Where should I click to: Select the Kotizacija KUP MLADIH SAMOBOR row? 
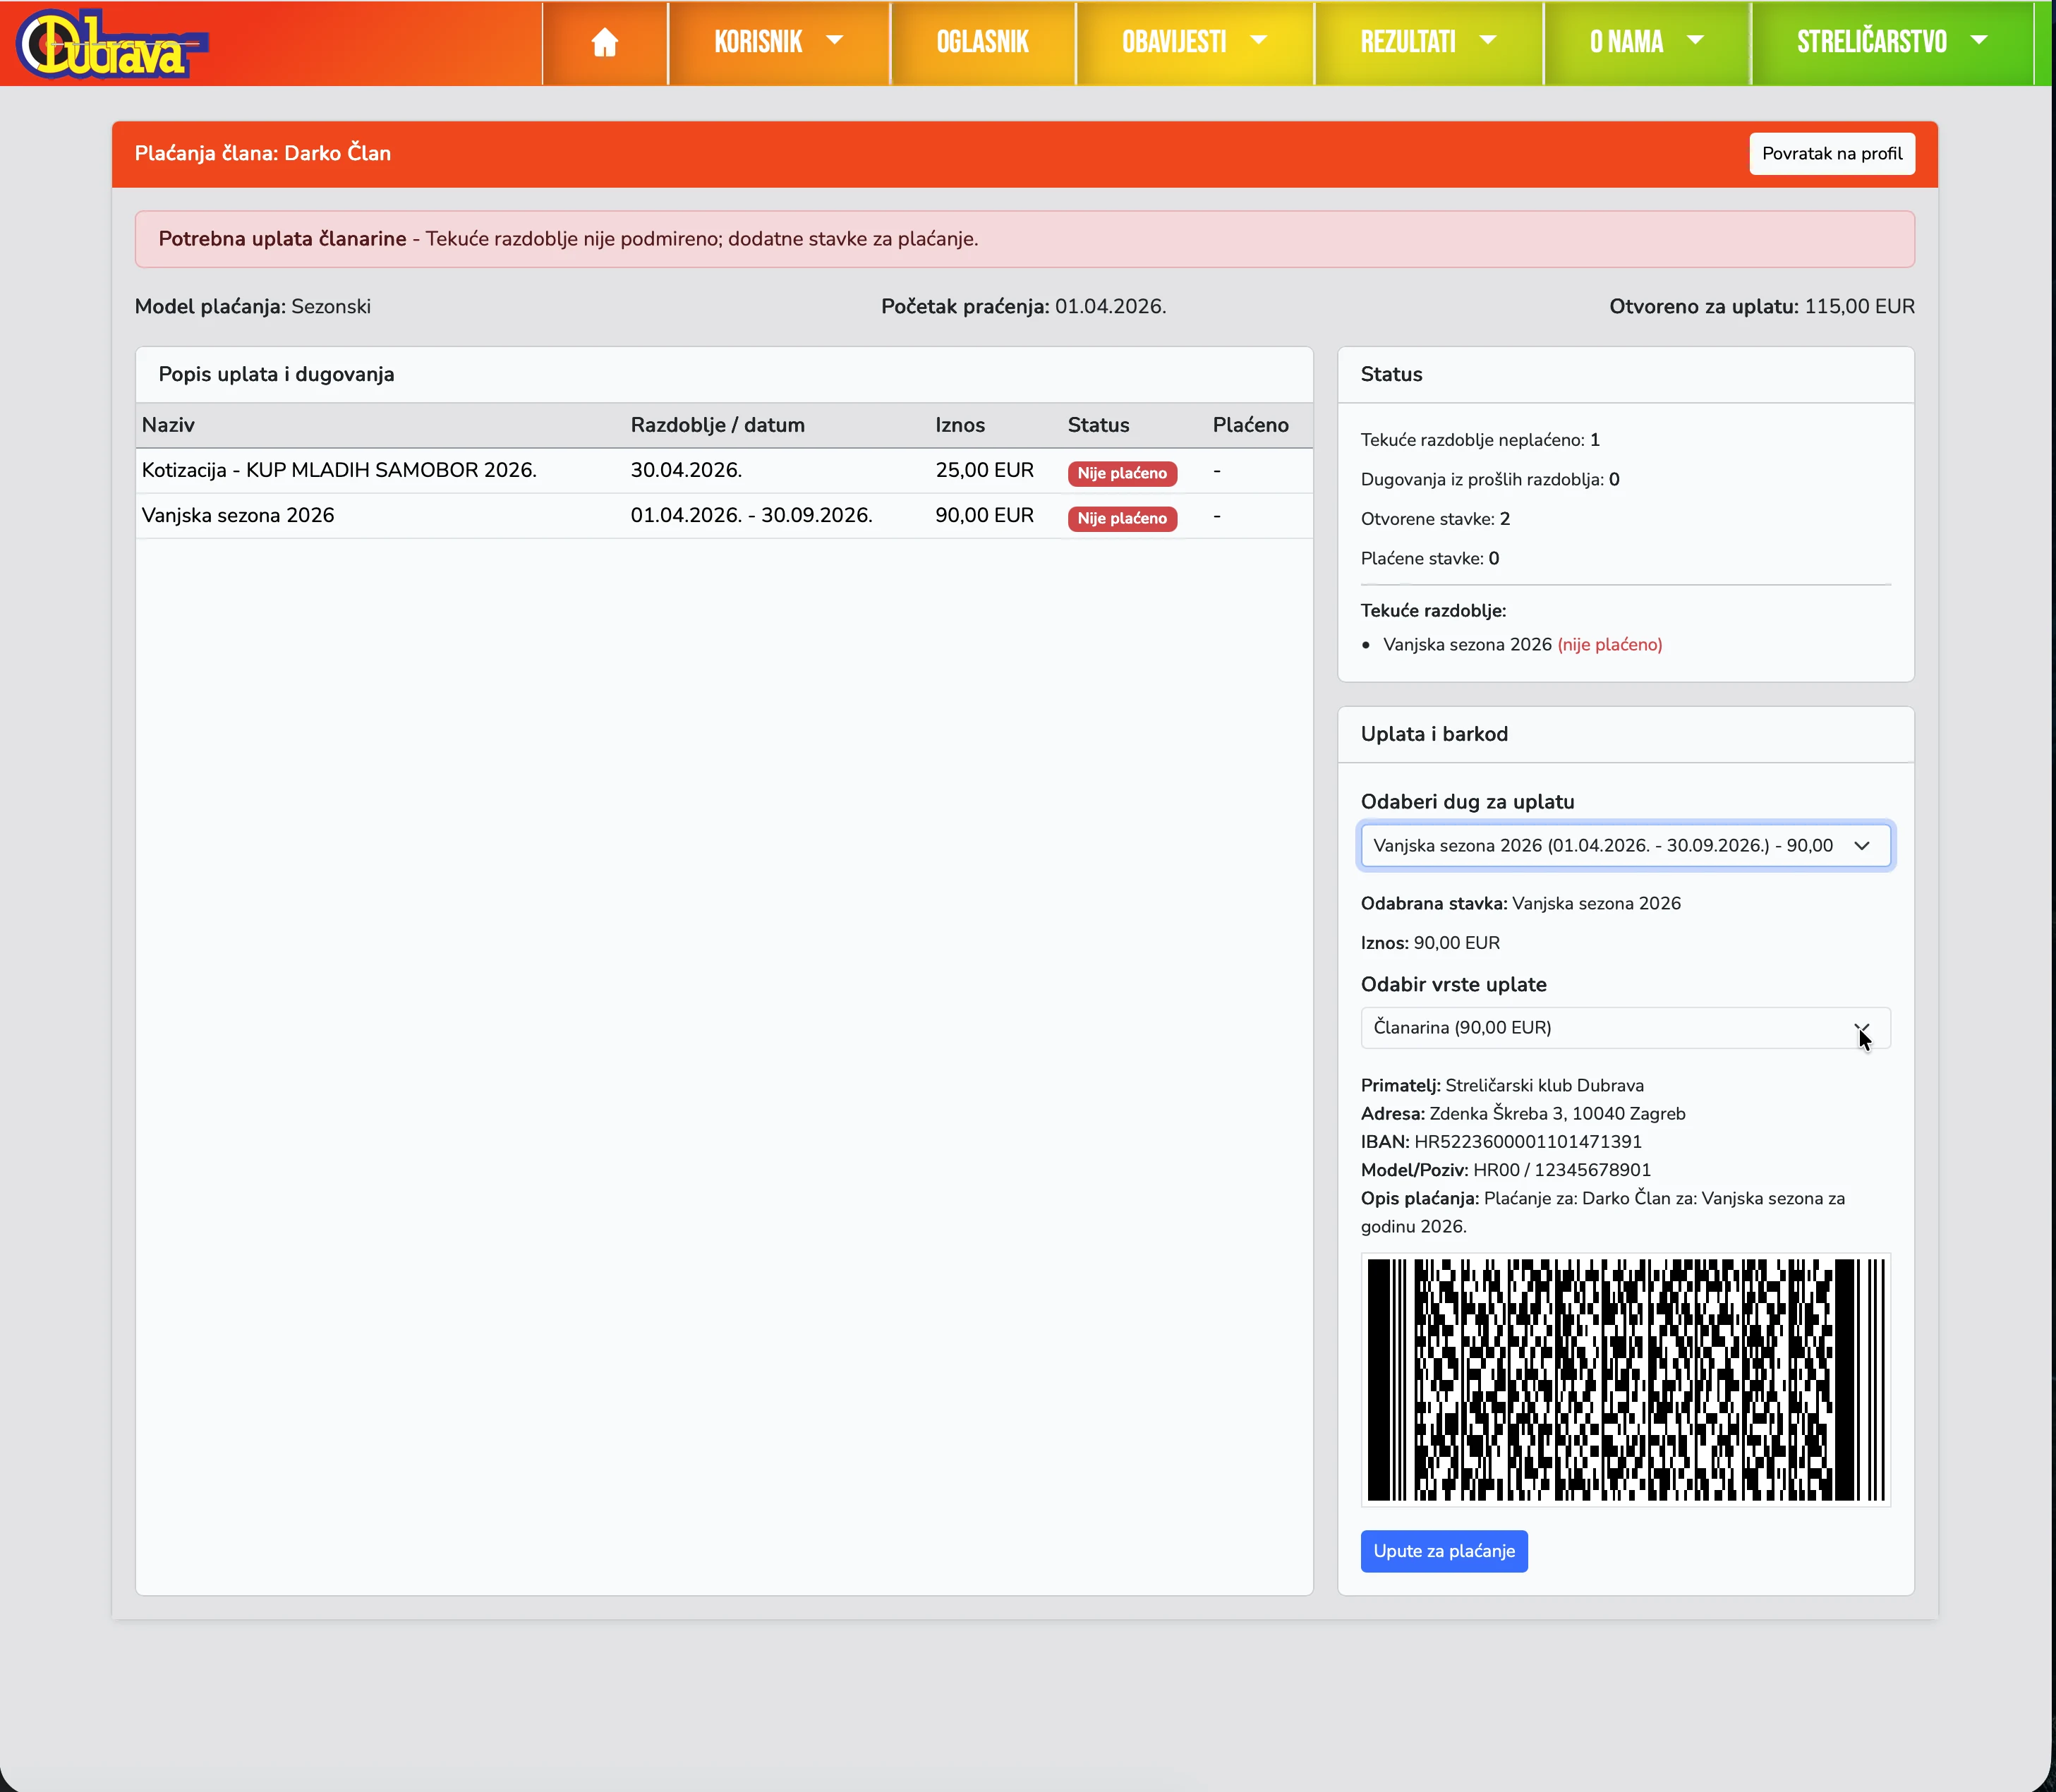(x=339, y=470)
